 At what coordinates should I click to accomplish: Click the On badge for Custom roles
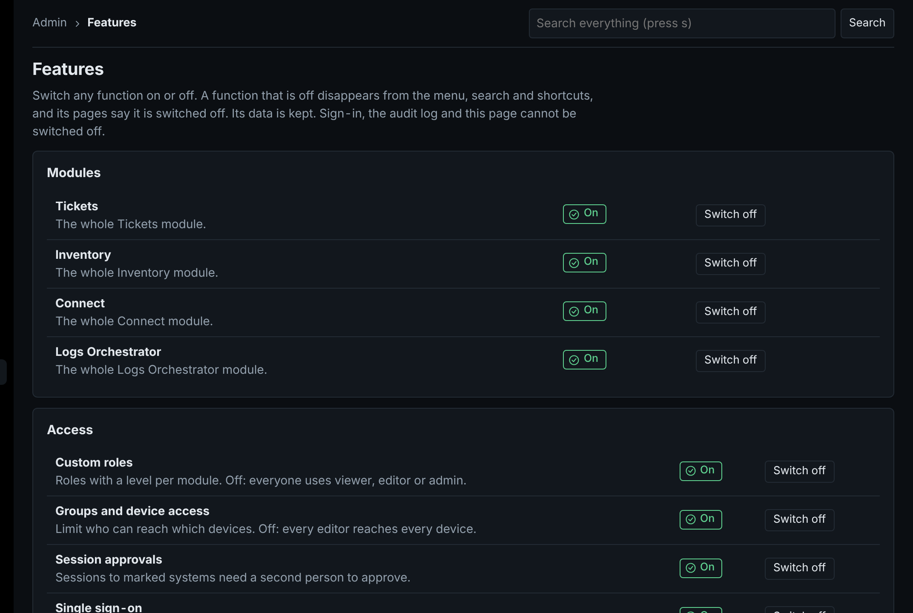[x=701, y=471]
